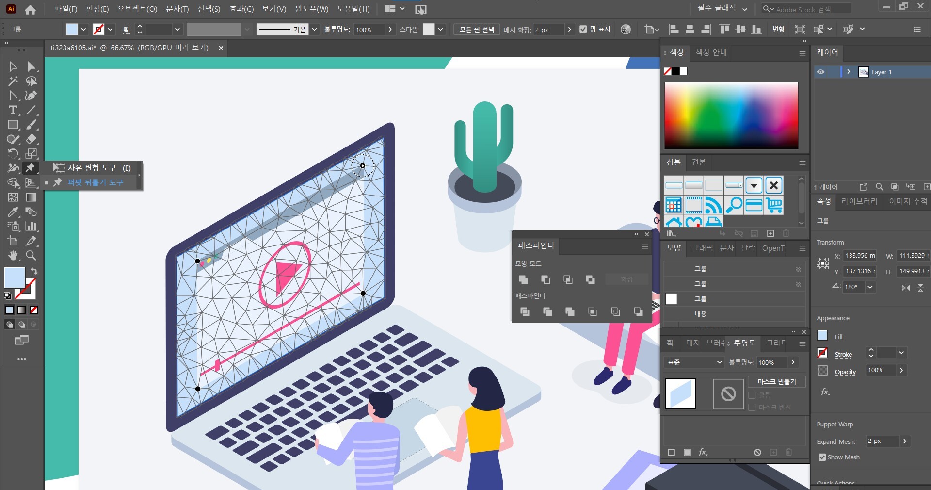The height and width of the screenshot is (490, 931).
Task: Uncheck the Show Mesh checkbox
Action: tap(822, 457)
